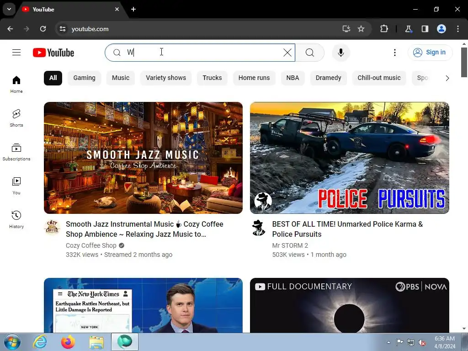The width and height of the screenshot is (468, 351).
Task: Open YouTube settings three-dot menu
Action: (x=395, y=53)
